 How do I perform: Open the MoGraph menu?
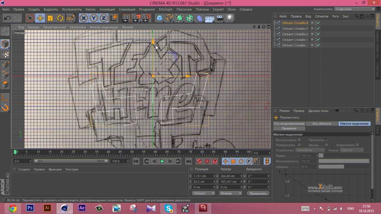click(166, 9)
